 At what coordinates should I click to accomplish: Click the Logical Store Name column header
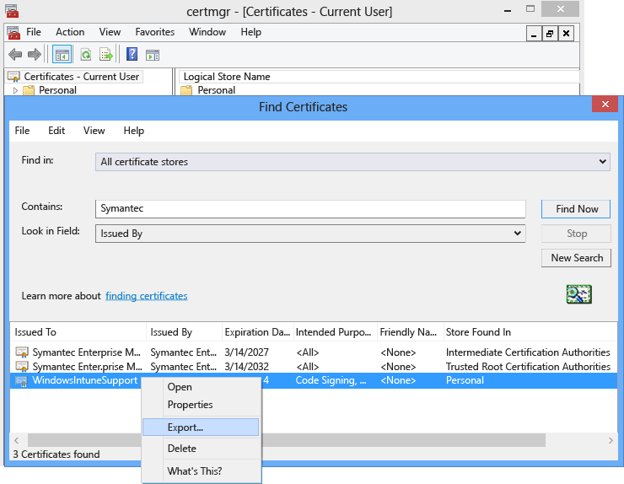pyautogui.click(x=379, y=77)
